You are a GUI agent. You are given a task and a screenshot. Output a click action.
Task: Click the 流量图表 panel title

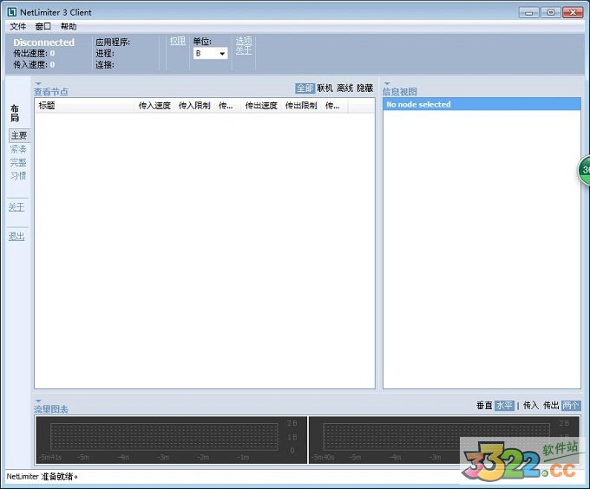(51, 409)
